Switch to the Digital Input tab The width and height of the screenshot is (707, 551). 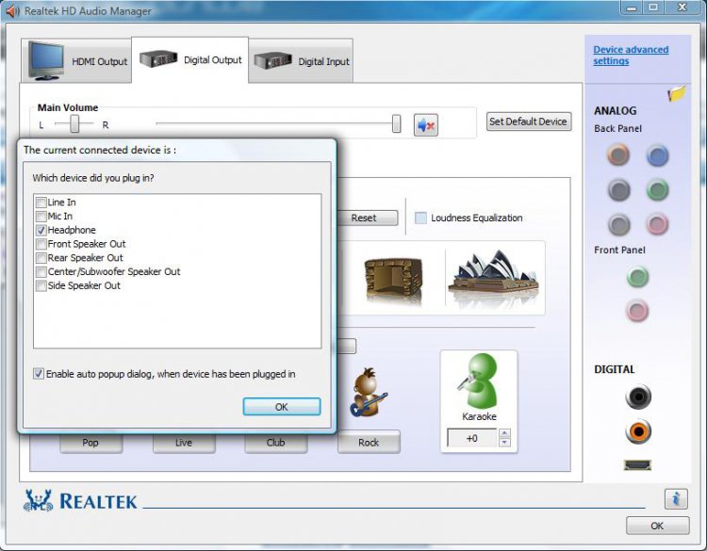click(x=301, y=61)
